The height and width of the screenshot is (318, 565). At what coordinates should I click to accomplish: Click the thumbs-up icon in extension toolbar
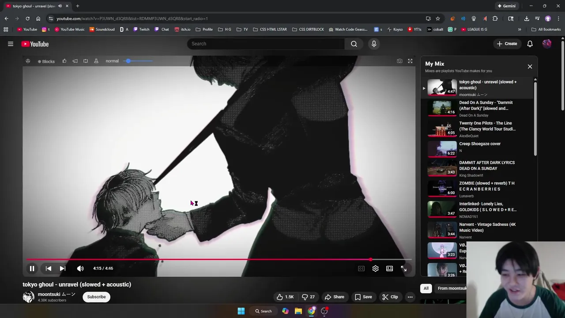point(64,61)
